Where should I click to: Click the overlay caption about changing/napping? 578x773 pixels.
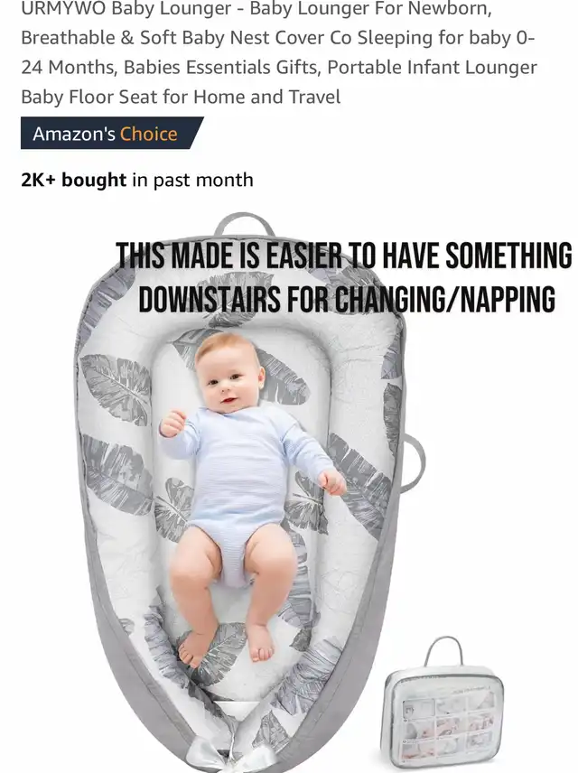[x=345, y=277]
